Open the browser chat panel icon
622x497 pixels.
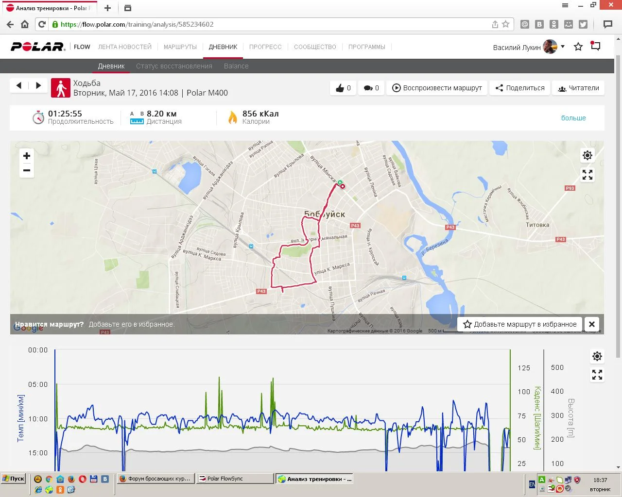click(607, 24)
